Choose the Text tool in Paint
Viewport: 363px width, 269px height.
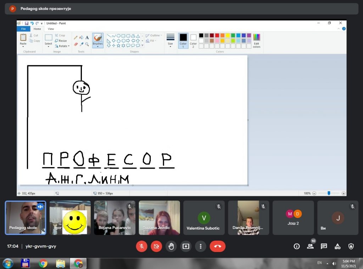pos(87,38)
